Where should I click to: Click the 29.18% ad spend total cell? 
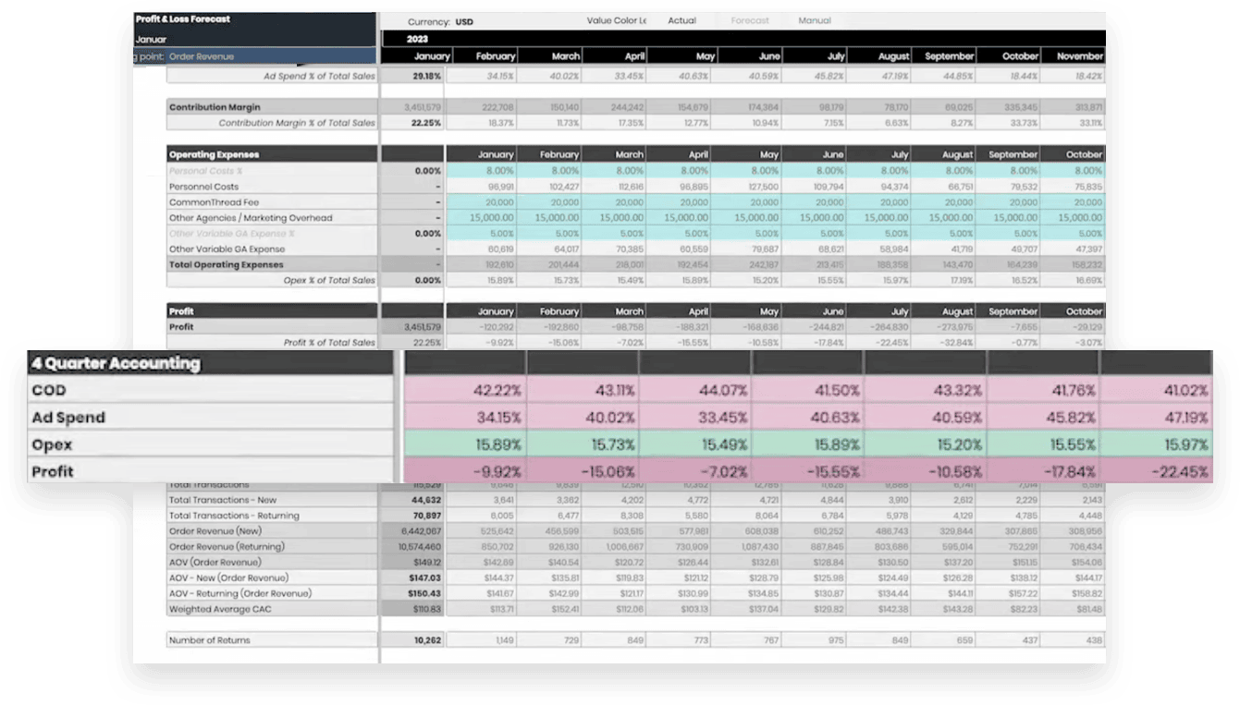point(412,76)
